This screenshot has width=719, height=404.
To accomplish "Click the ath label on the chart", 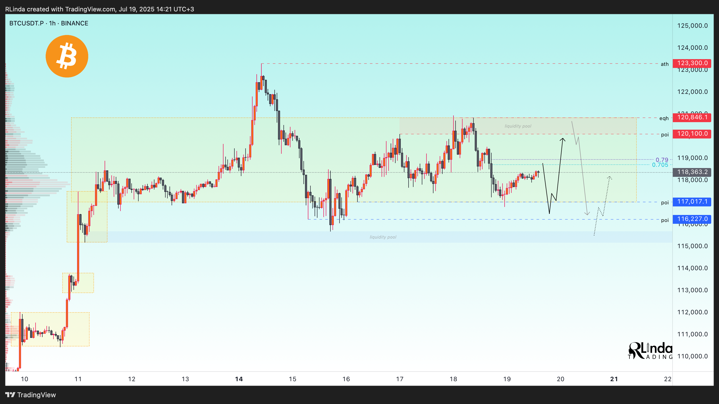I will click(x=664, y=64).
